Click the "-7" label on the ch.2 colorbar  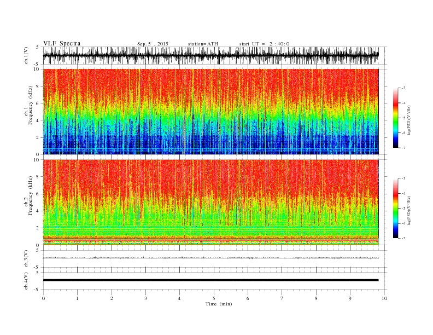coord(403,238)
